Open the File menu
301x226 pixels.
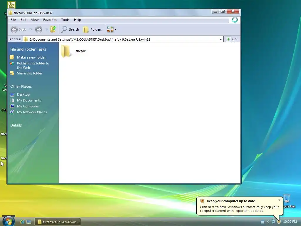13,20
